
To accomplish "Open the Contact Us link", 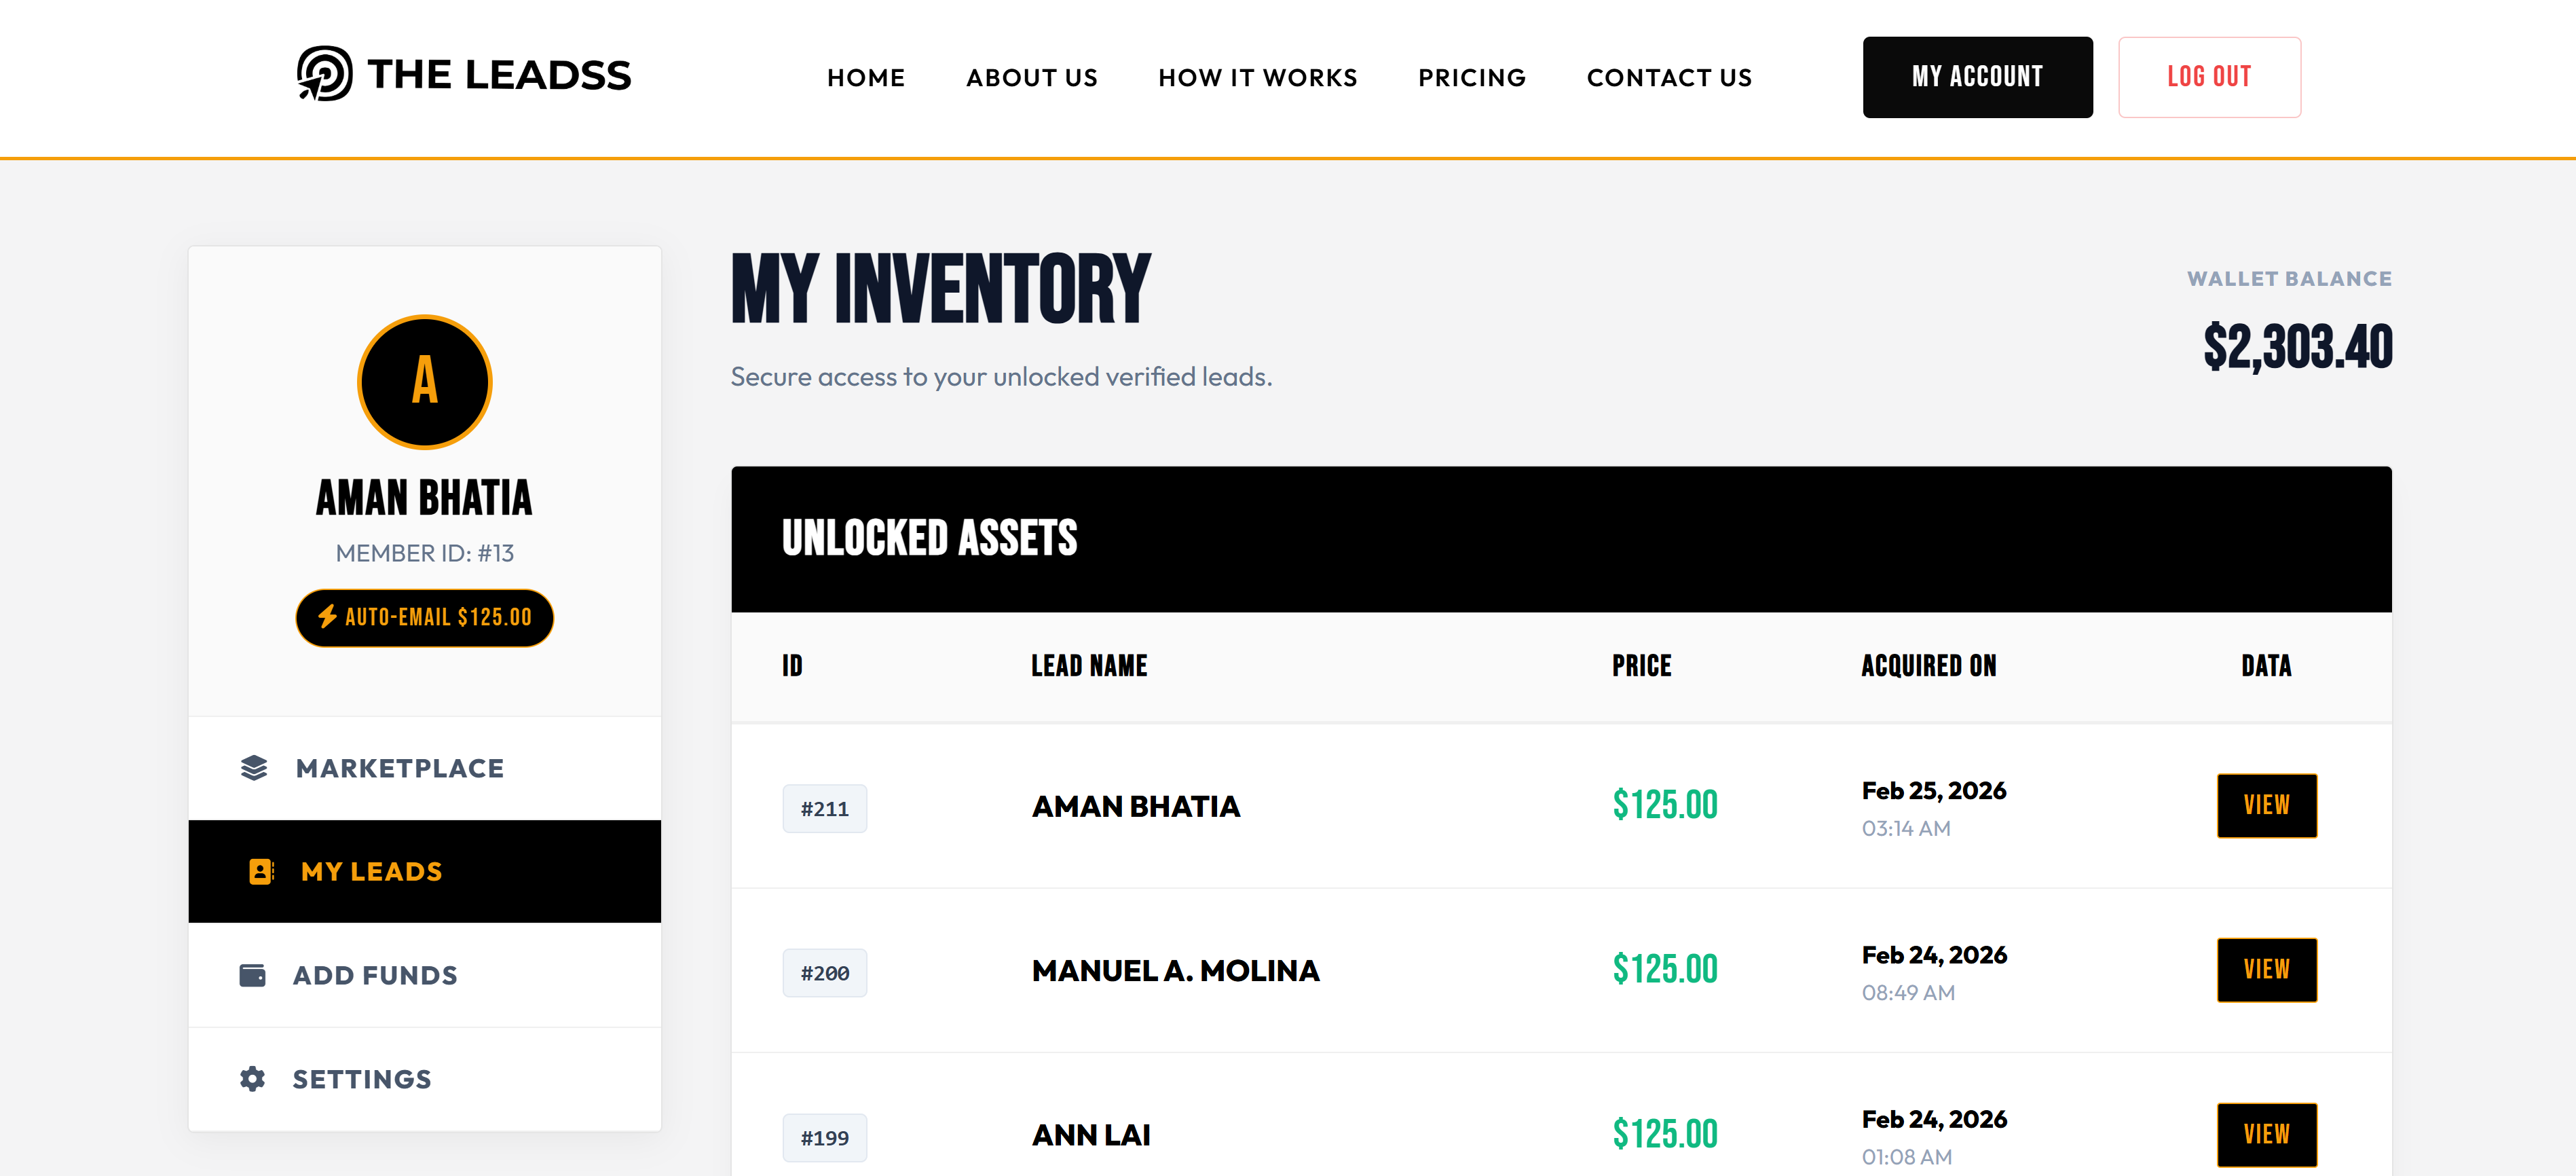I will pyautogui.click(x=1668, y=78).
